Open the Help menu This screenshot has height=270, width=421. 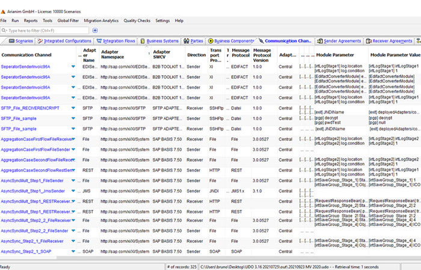click(x=179, y=20)
